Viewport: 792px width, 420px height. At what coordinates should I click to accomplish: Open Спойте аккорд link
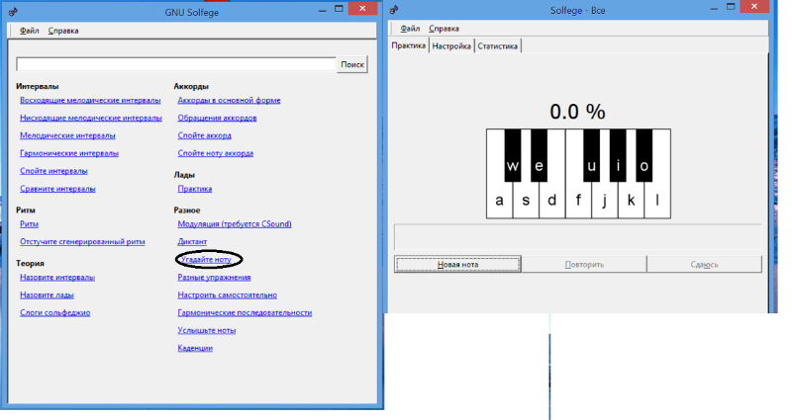pos(205,135)
